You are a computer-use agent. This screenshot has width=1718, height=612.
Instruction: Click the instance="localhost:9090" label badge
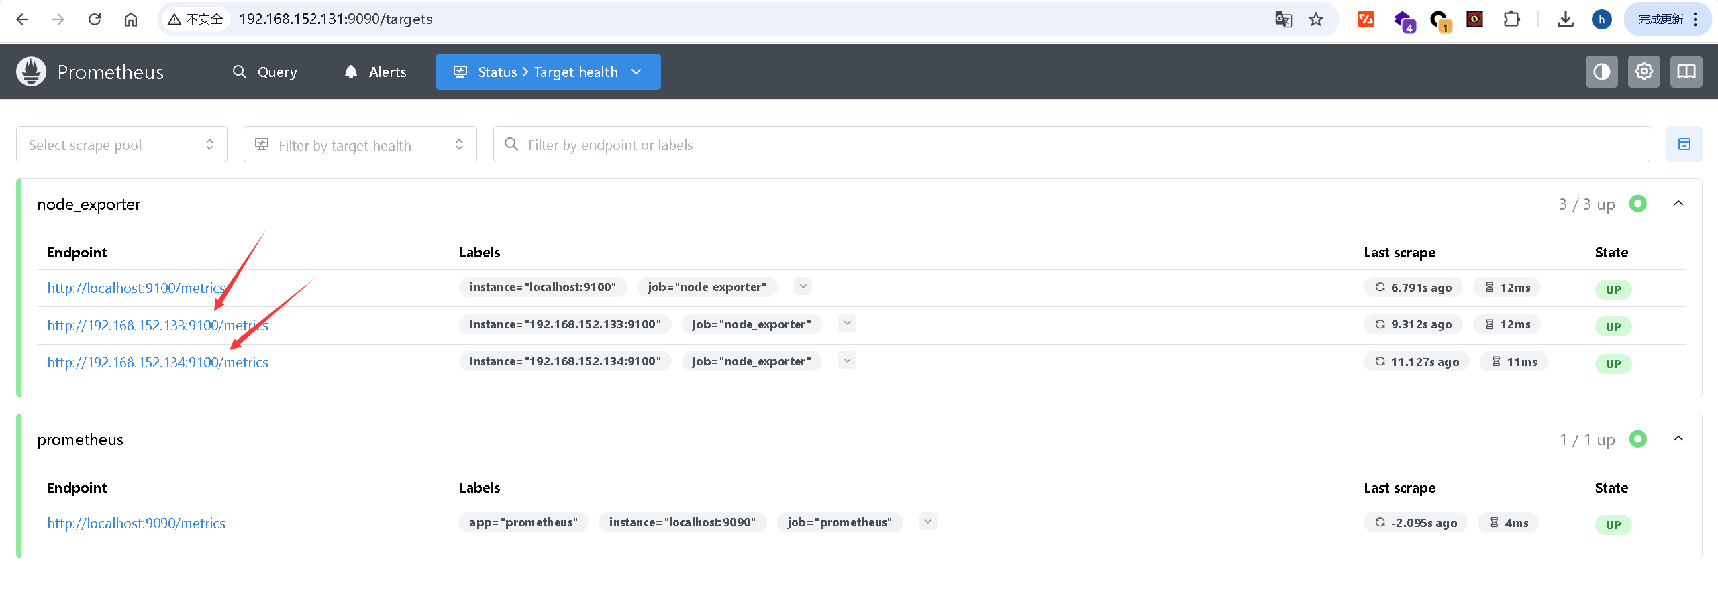[x=683, y=522]
